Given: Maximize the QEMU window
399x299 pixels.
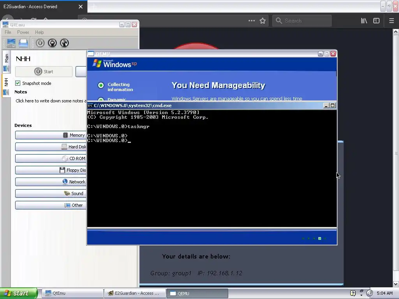Looking at the screenshot, I should click(327, 54).
